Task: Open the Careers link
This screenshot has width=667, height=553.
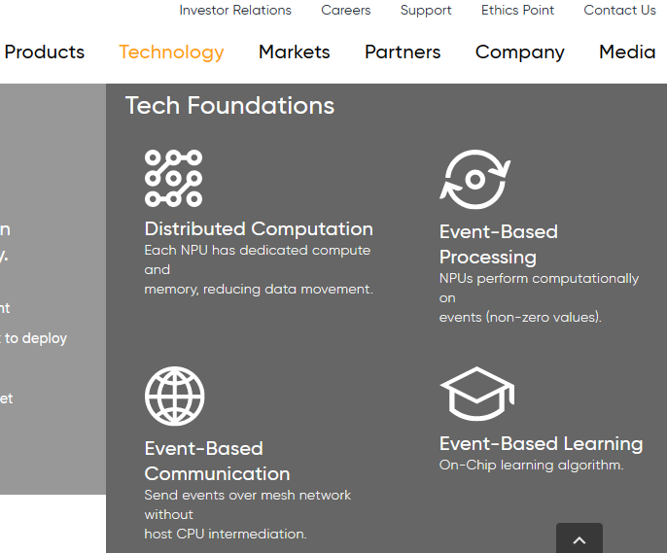Action: click(x=346, y=10)
